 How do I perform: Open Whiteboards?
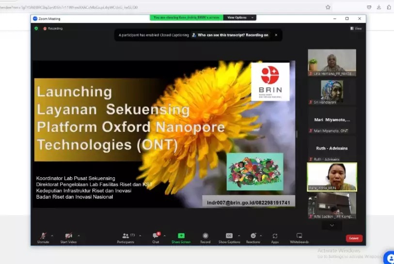pyautogui.click(x=299, y=236)
